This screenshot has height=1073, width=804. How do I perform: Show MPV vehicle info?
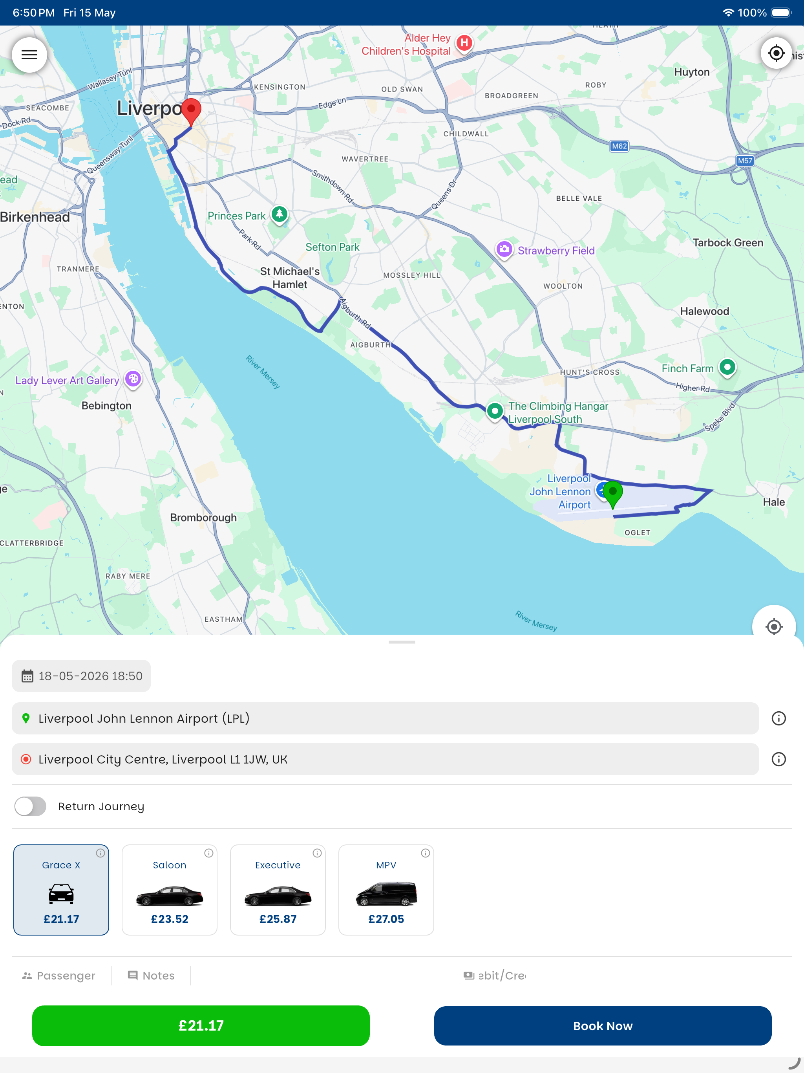426,853
